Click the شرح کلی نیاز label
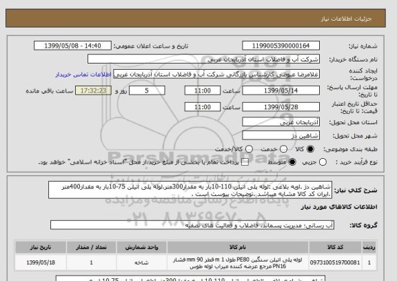The width and height of the screenshot is (397, 281). [x=356, y=191]
